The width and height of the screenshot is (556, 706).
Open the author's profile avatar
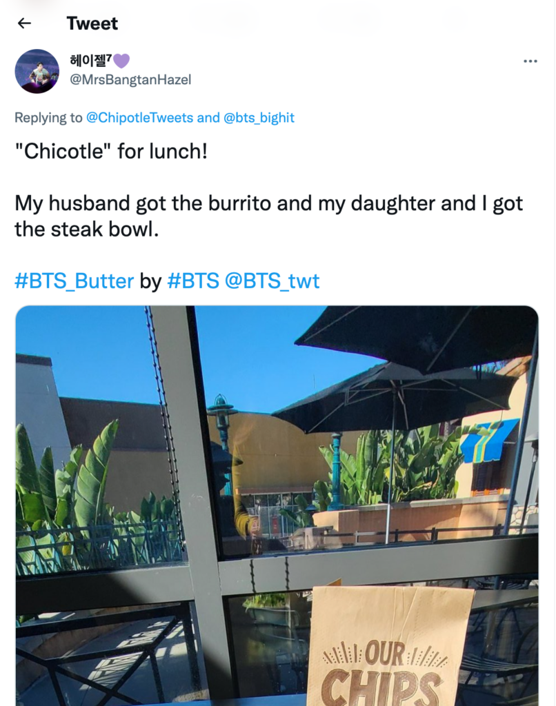(37, 71)
